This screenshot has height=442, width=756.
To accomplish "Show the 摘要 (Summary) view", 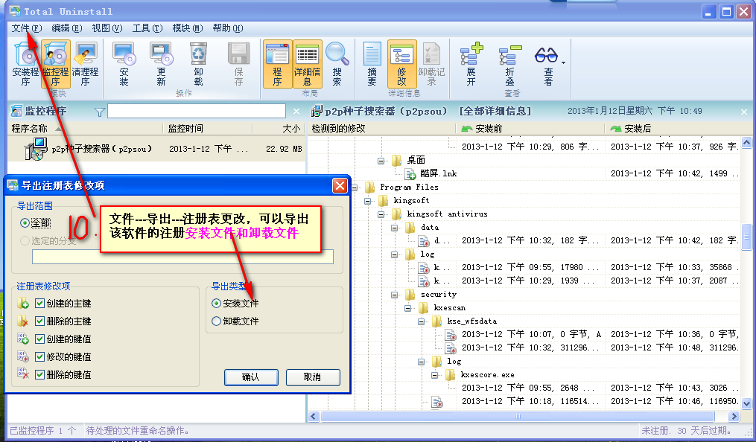I will tap(372, 63).
